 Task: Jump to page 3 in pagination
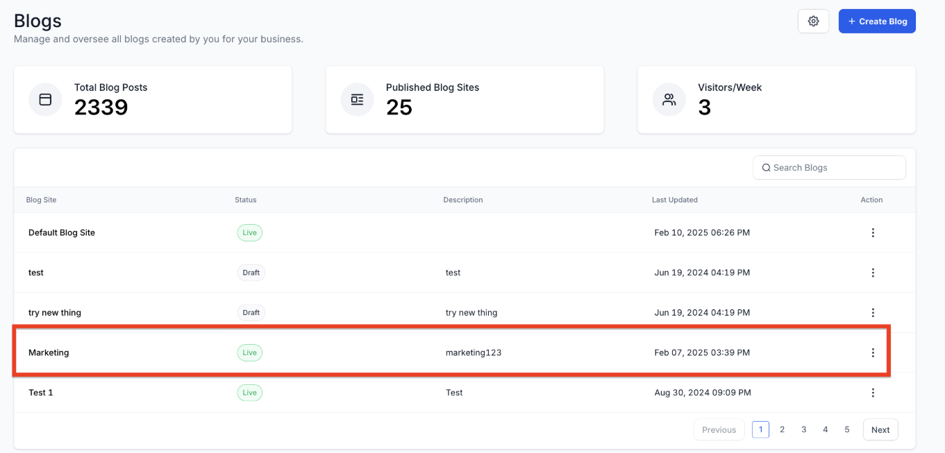point(803,429)
